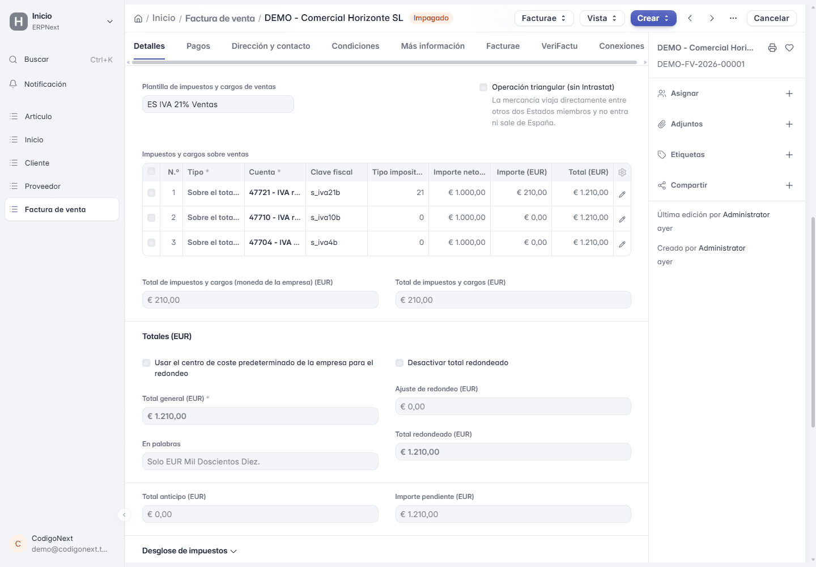Like the document with the heart icon
The image size is (816, 567).
pos(789,48)
